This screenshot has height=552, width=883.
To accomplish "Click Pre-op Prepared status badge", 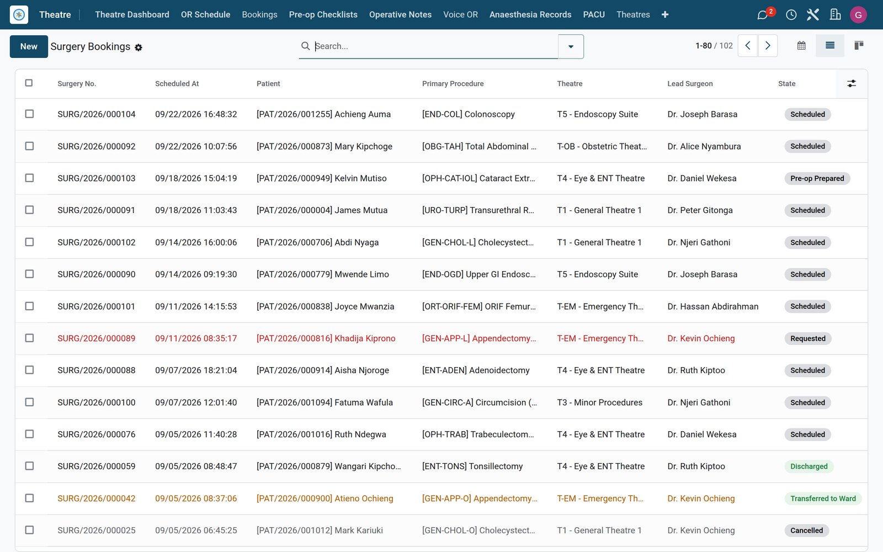I will tap(817, 178).
